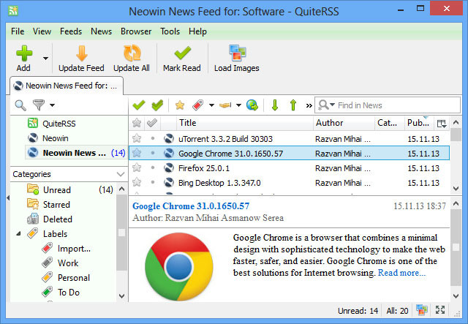The height and width of the screenshot is (324, 468).
Task: Mark selected news read with single checkmark
Action: tap(139, 105)
